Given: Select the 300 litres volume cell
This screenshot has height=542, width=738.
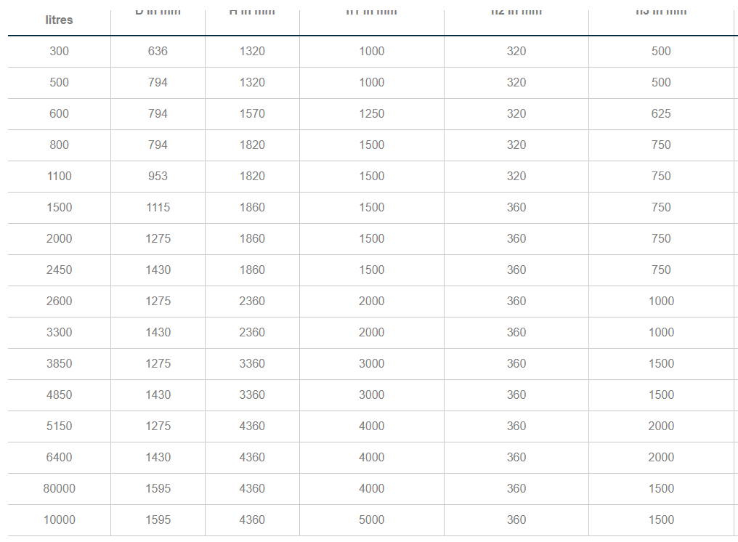Looking at the screenshot, I should 59,51.
